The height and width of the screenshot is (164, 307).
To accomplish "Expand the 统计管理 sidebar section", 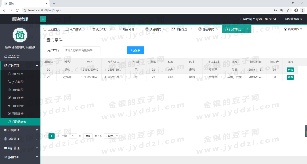I will pyautogui.click(x=20, y=148).
